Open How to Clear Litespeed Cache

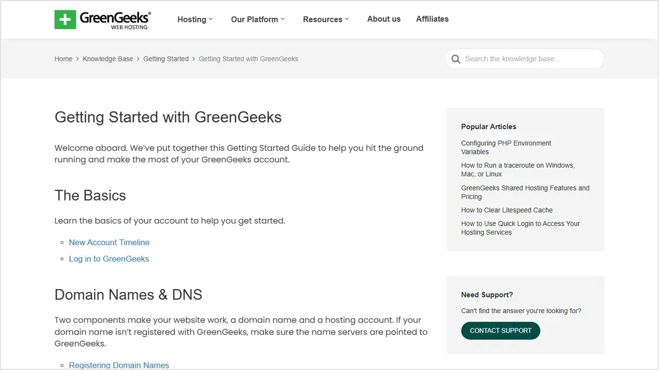[x=507, y=210]
